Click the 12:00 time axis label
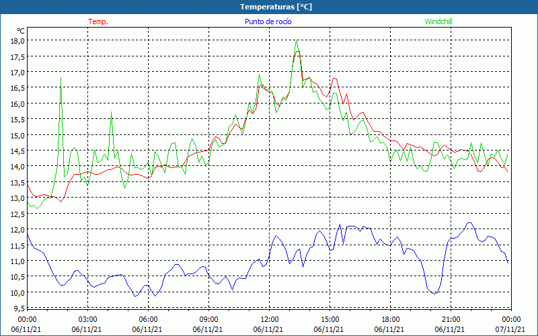Viewport: 538px width, 336px height. click(x=269, y=319)
